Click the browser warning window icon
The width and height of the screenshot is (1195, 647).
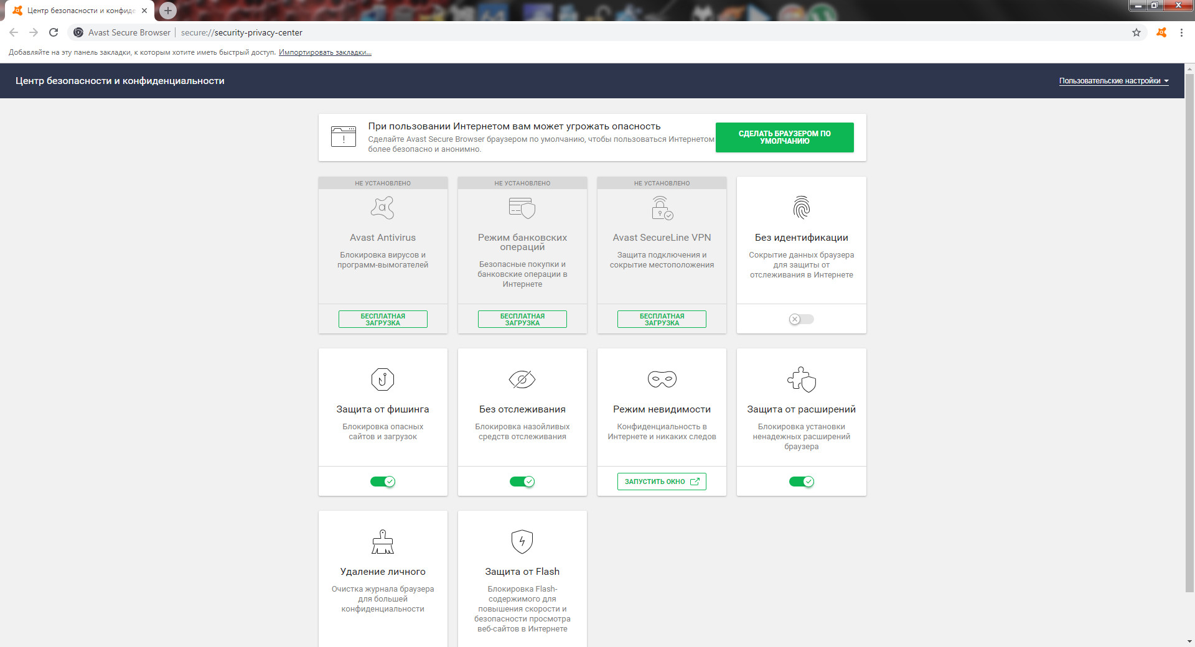point(344,136)
